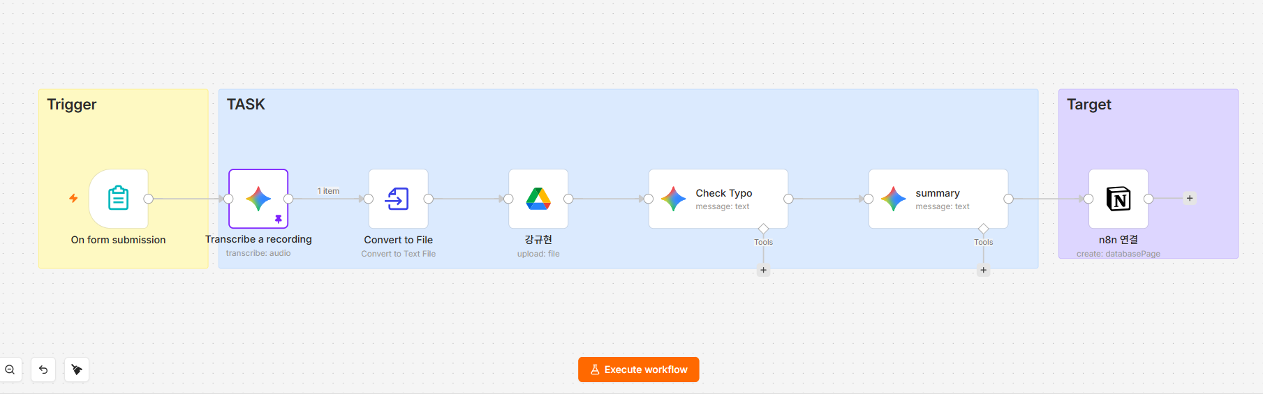Image resolution: width=1263 pixels, height=396 pixels.
Task: Open the On form submission trigger node
Action: coord(119,199)
